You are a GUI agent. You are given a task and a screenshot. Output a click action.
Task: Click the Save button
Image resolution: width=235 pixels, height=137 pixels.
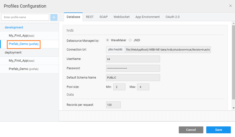coord(218,130)
